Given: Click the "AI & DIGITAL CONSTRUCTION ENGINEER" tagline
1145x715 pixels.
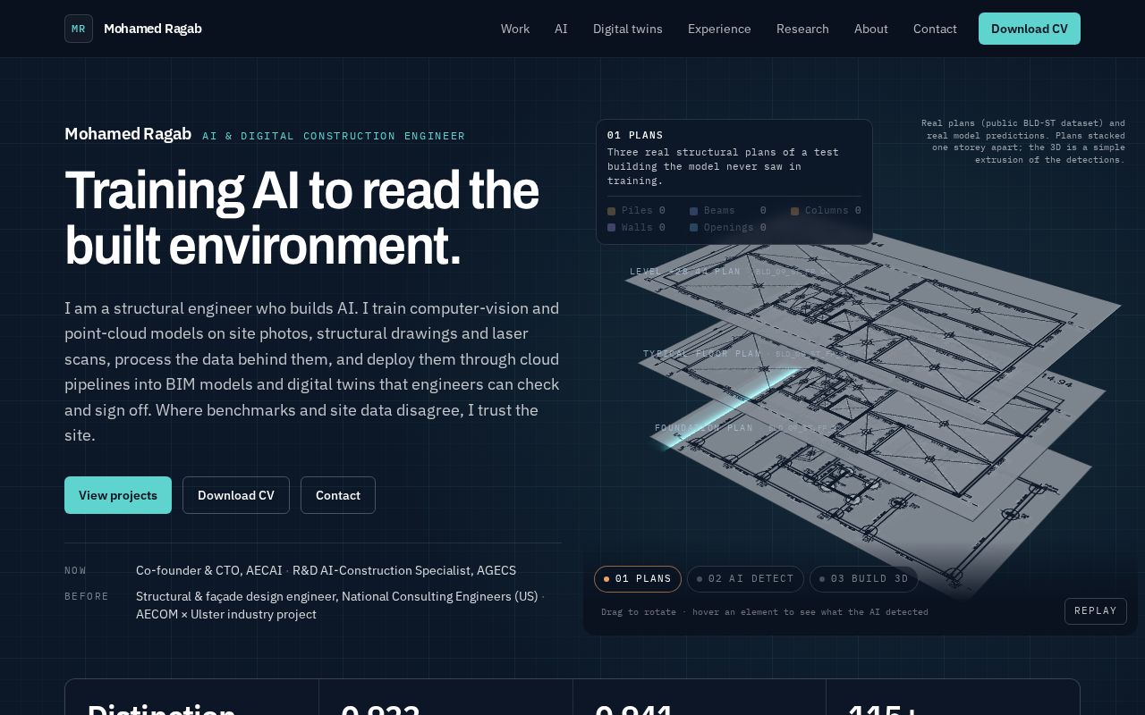Looking at the screenshot, I should [334, 136].
